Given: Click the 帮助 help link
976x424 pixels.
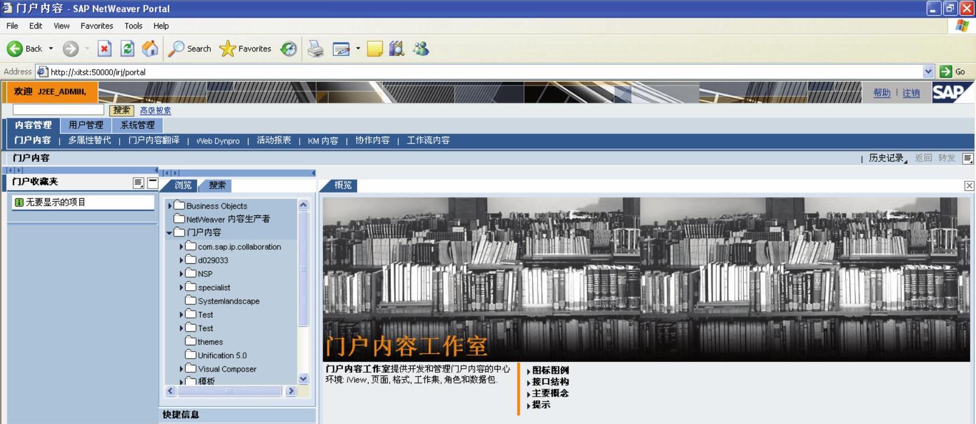Looking at the screenshot, I should coord(882,93).
